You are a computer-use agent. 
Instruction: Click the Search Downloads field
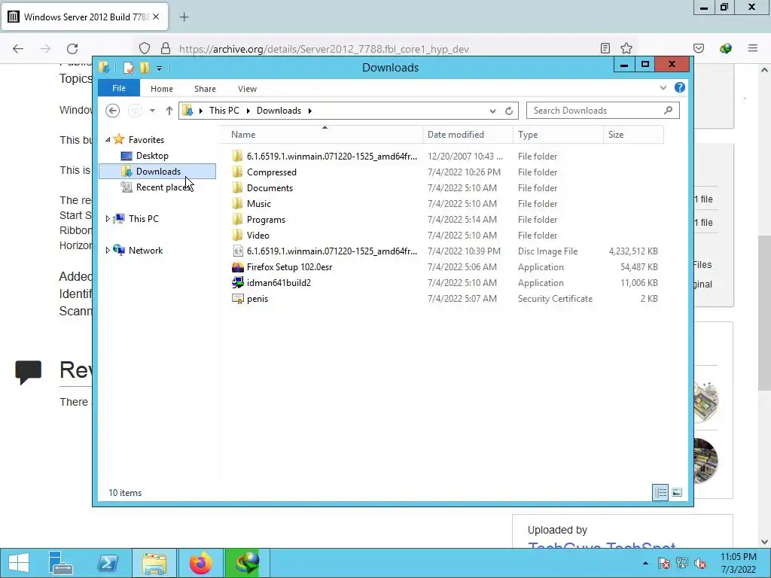click(x=602, y=111)
